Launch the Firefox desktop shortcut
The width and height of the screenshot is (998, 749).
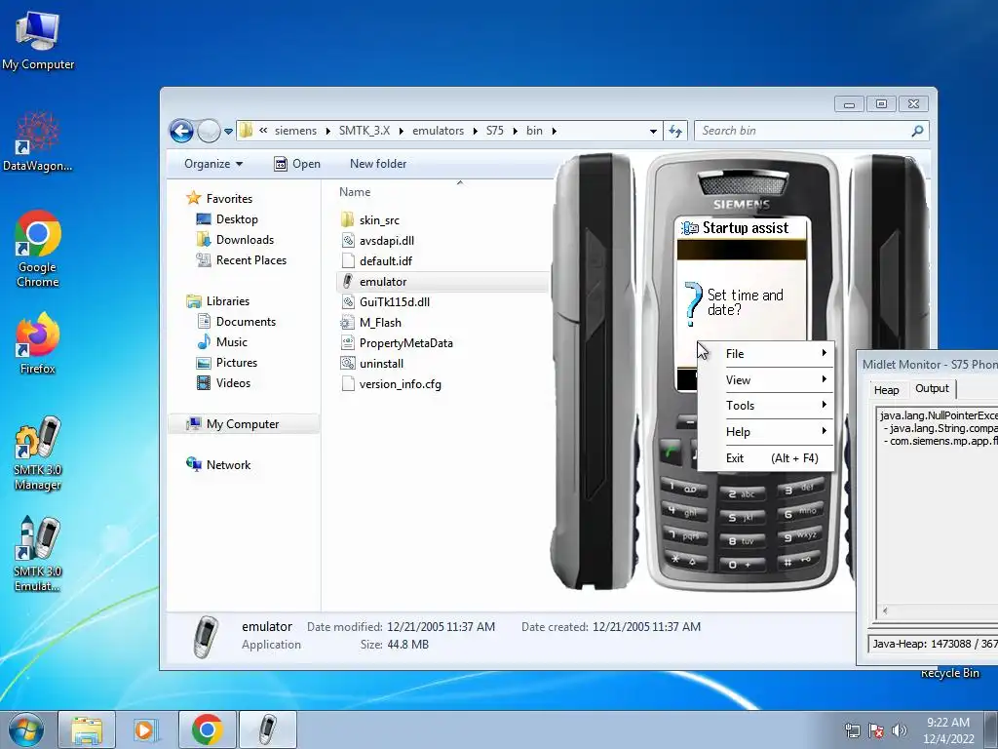(38, 342)
